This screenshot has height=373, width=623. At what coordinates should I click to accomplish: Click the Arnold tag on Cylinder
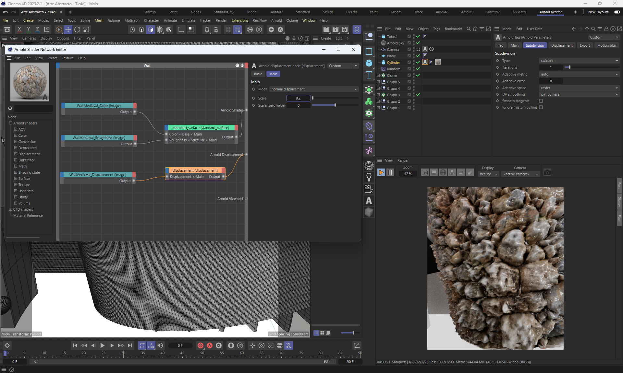click(425, 62)
